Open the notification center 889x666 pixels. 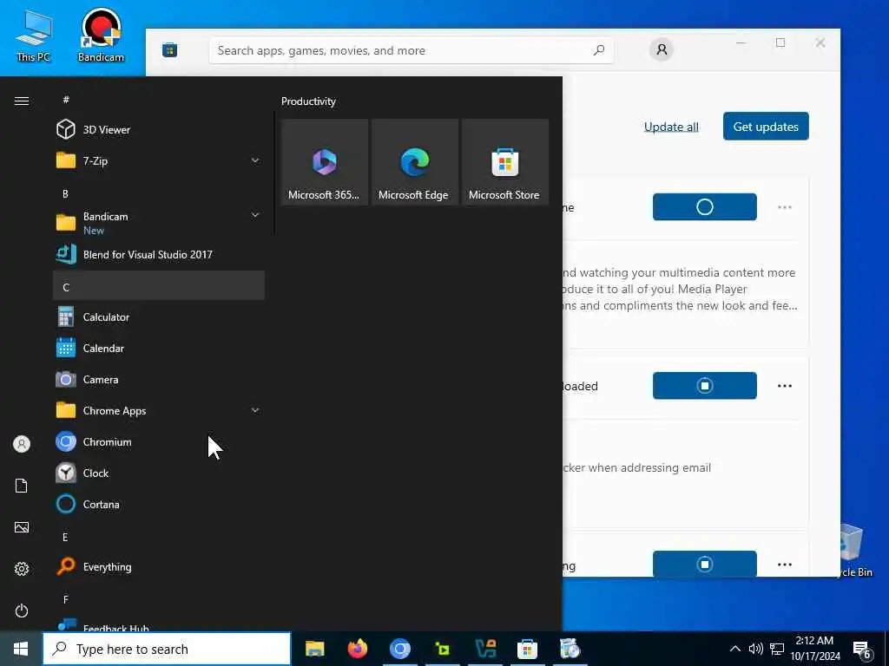(x=862, y=650)
